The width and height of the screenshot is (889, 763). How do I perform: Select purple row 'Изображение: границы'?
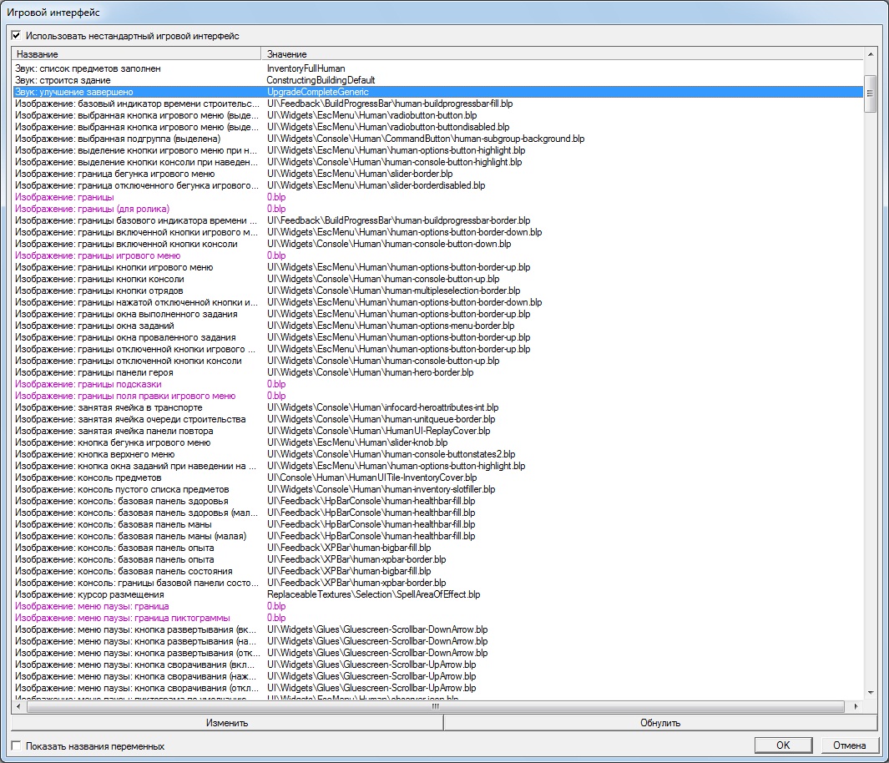click(x=437, y=197)
